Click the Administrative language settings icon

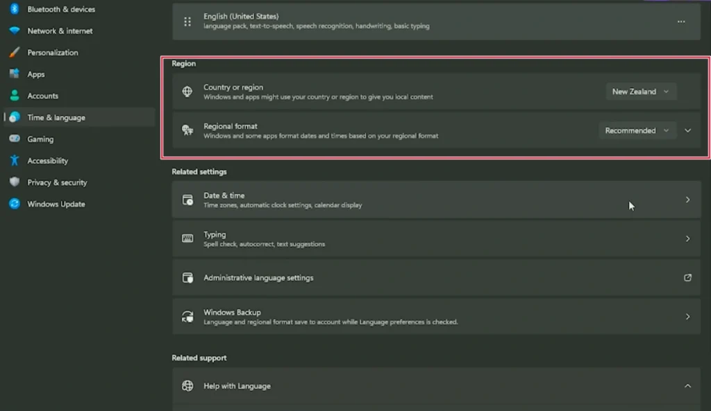(x=187, y=277)
